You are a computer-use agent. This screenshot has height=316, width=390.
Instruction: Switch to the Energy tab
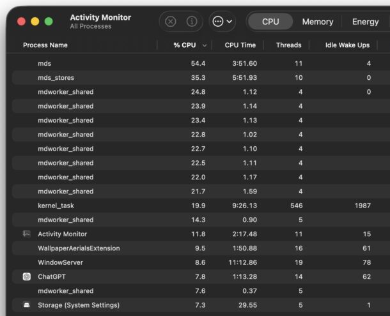365,22
